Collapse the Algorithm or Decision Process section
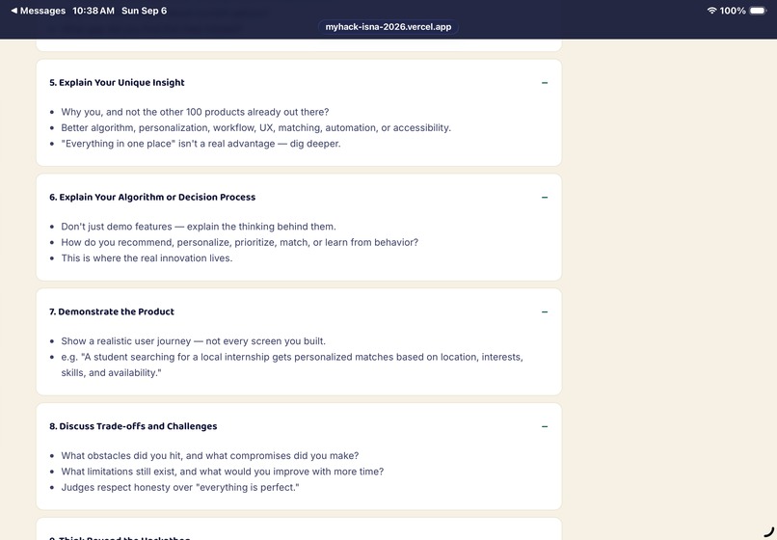 tap(545, 198)
